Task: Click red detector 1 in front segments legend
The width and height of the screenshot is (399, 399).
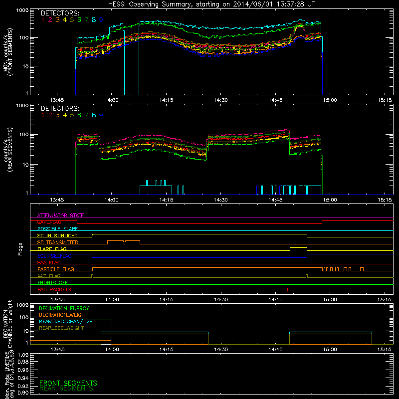Action: pos(43,20)
